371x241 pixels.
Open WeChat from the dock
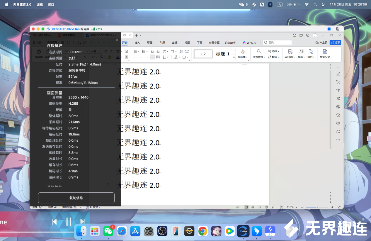(x=108, y=231)
